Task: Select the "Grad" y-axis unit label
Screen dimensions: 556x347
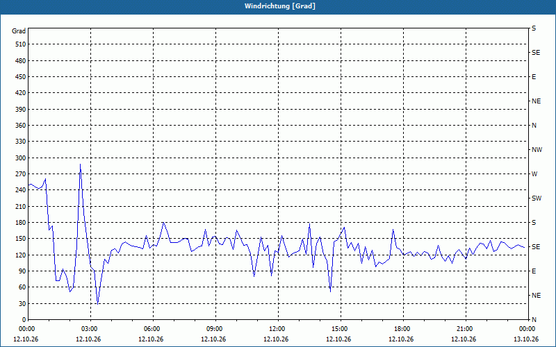Action: pyautogui.click(x=19, y=31)
